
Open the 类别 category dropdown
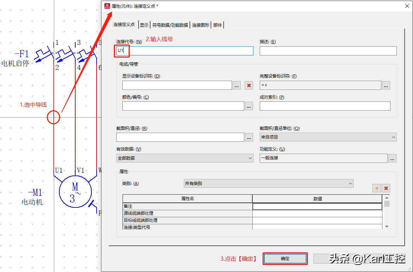269,183
